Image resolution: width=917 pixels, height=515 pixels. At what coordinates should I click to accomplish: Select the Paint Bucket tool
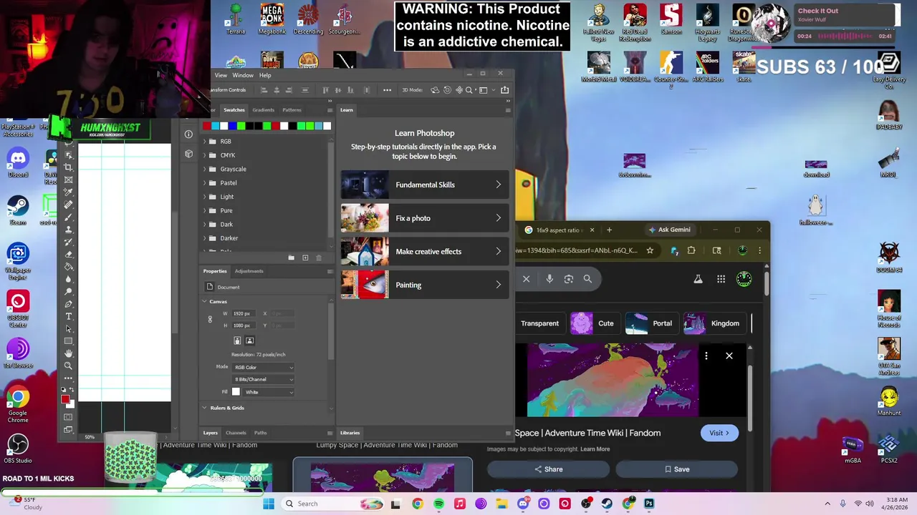[68, 266]
